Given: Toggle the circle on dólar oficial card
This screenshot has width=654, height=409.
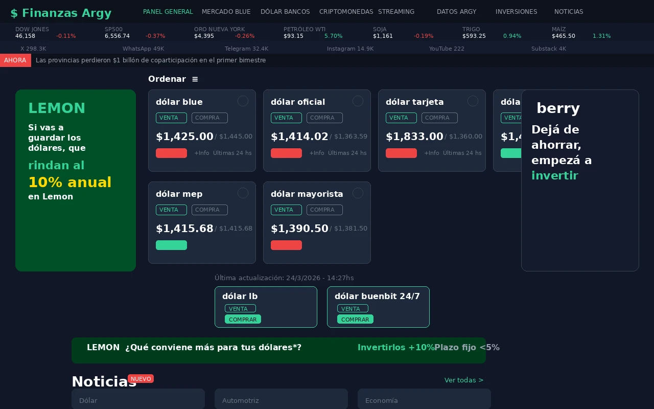Looking at the screenshot, I should click(358, 101).
